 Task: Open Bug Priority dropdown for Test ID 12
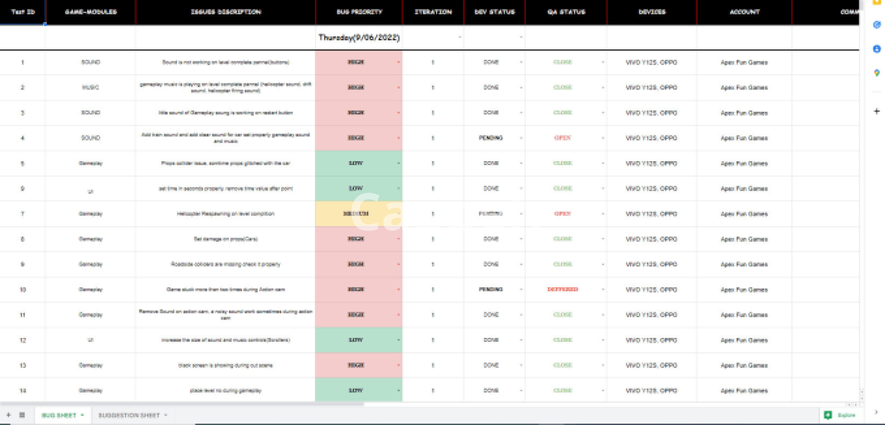[x=398, y=340]
